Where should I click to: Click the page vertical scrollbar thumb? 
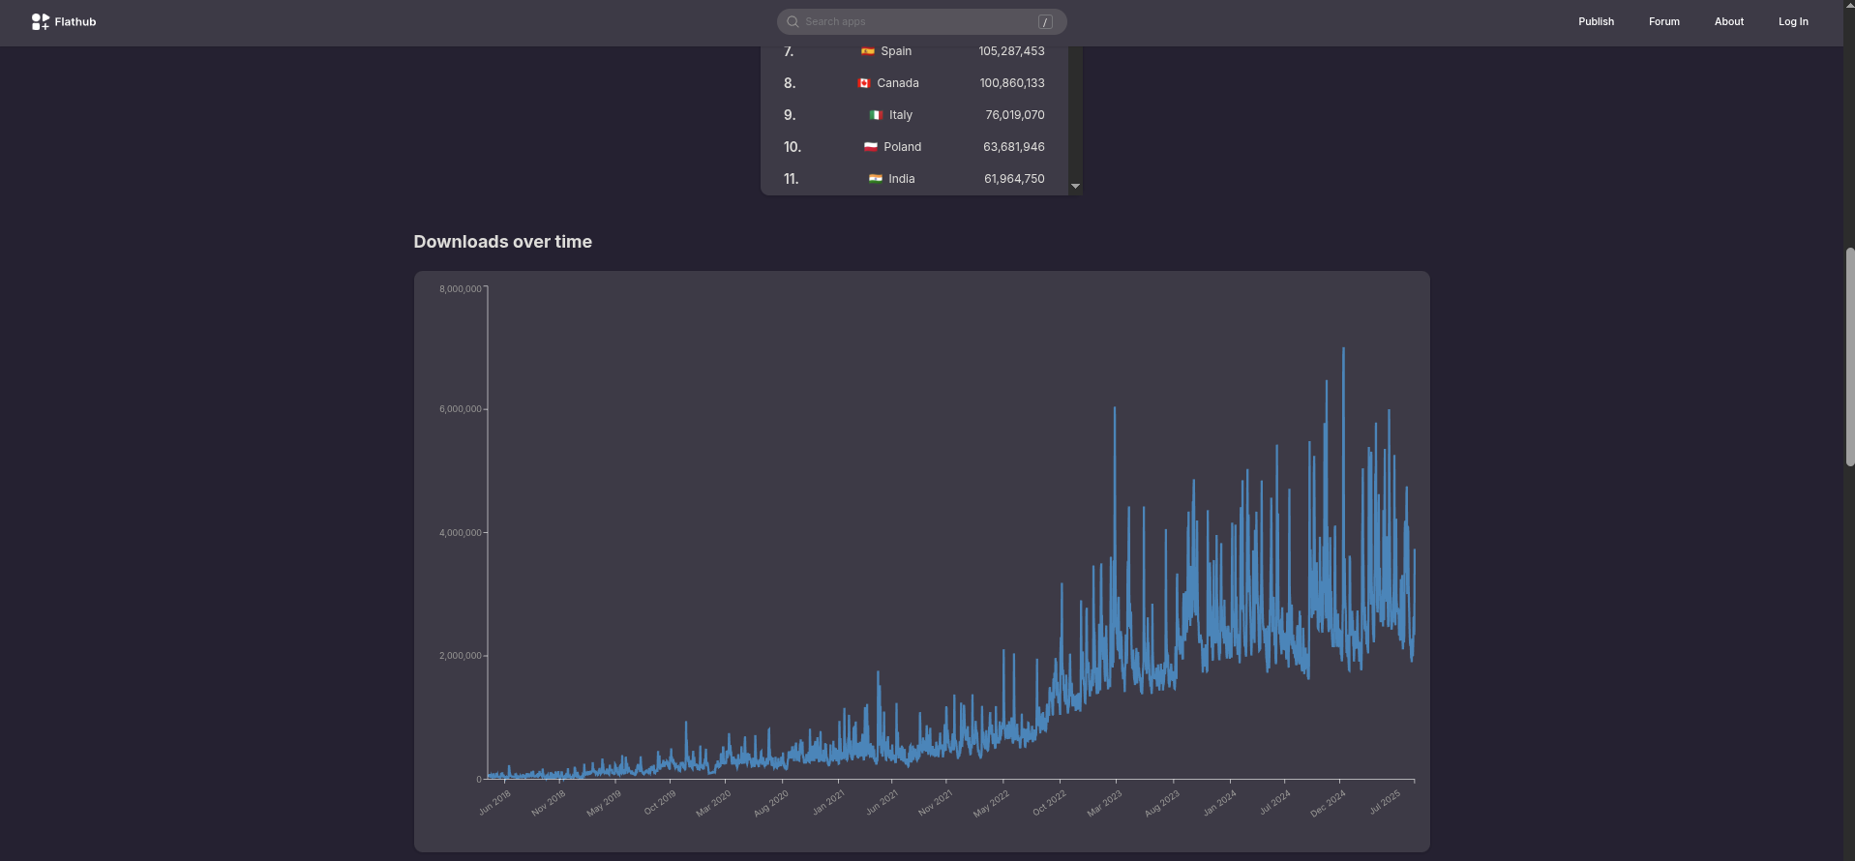click(1849, 357)
